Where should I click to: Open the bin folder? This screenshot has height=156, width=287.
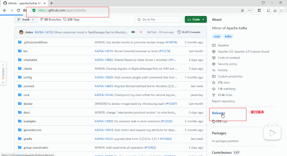pos(26,51)
